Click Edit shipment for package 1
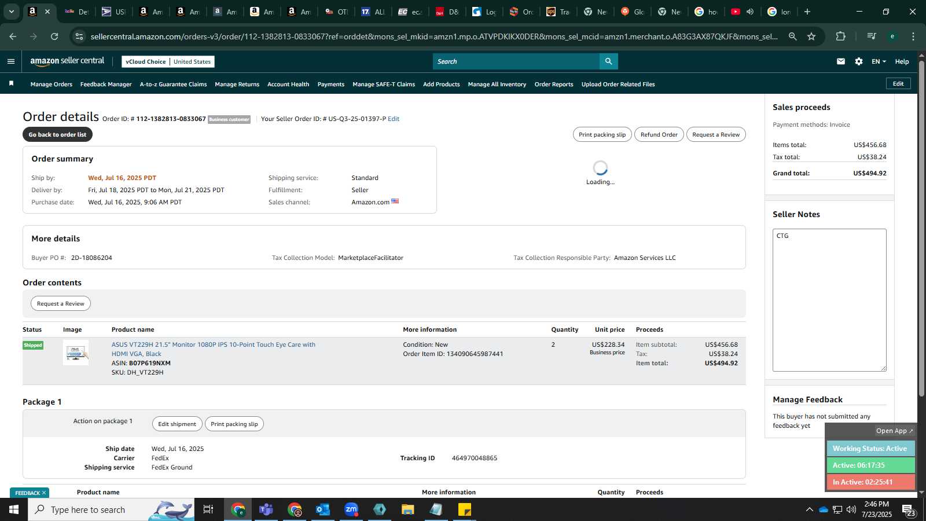 click(x=177, y=424)
